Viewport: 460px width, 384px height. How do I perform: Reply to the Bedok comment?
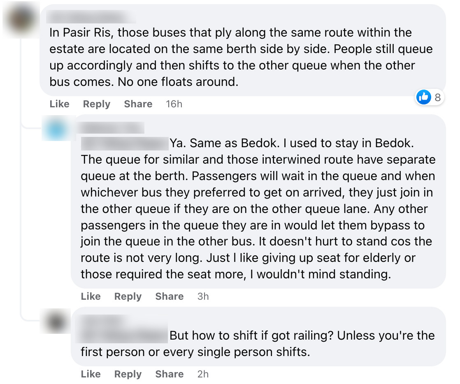coord(128,296)
